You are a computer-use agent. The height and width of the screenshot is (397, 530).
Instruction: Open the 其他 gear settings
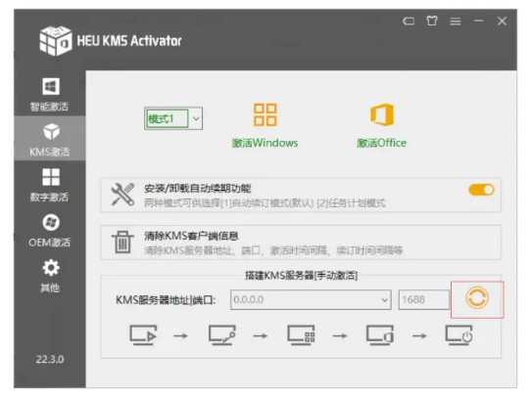[50, 276]
